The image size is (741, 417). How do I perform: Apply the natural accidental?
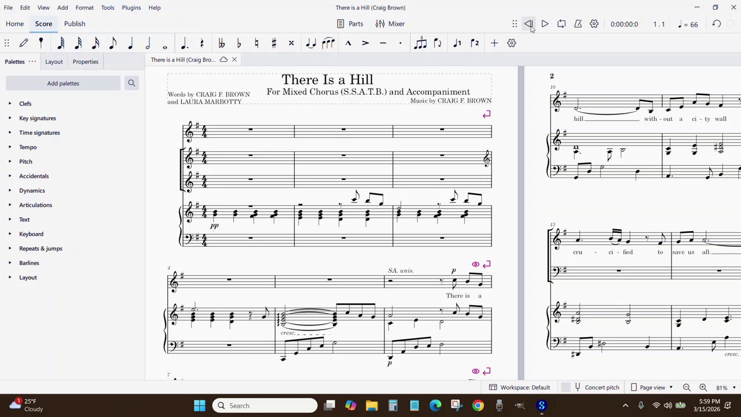(x=256, y=43)
